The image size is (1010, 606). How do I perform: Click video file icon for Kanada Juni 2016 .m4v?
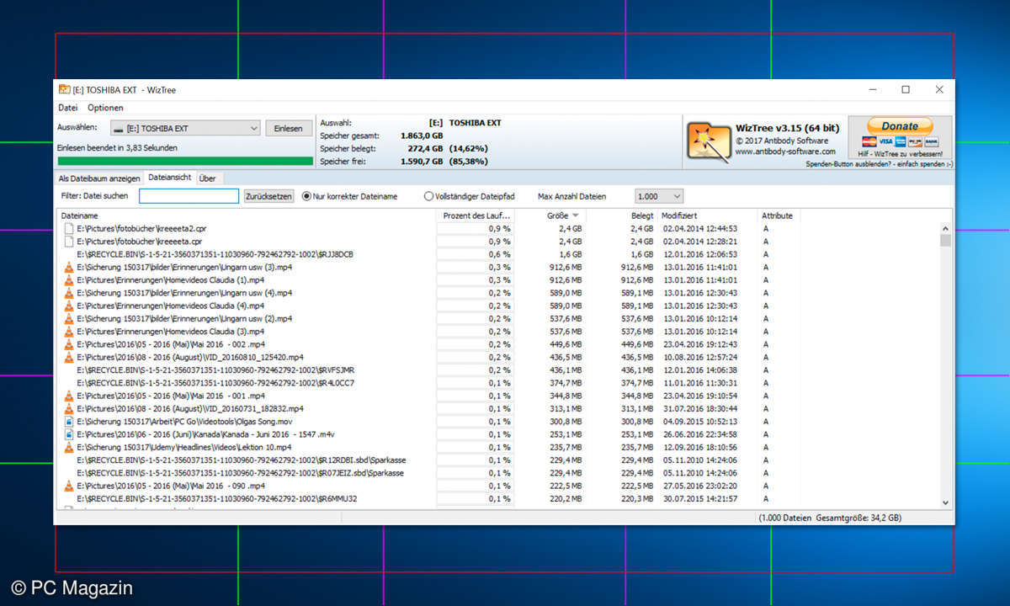tap(69, 434)
